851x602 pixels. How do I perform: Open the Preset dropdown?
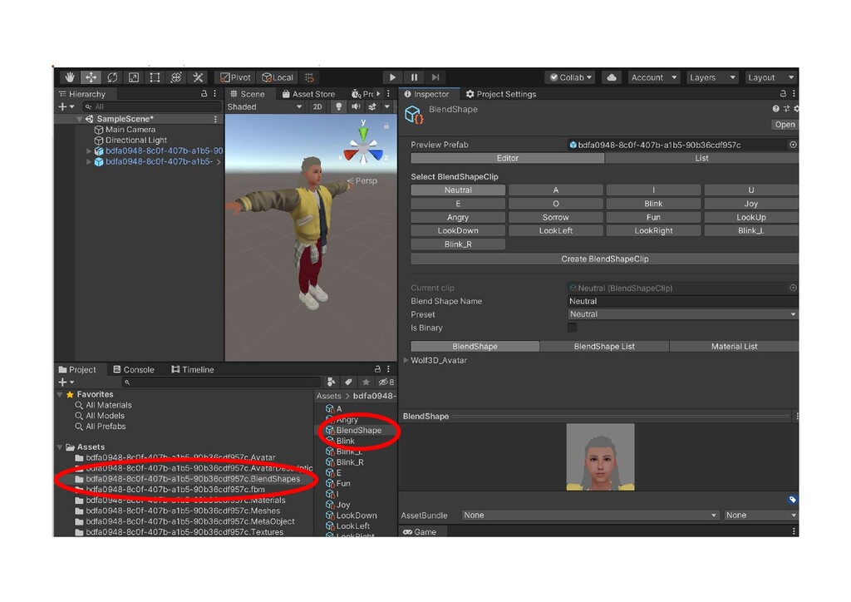point(683,314)
